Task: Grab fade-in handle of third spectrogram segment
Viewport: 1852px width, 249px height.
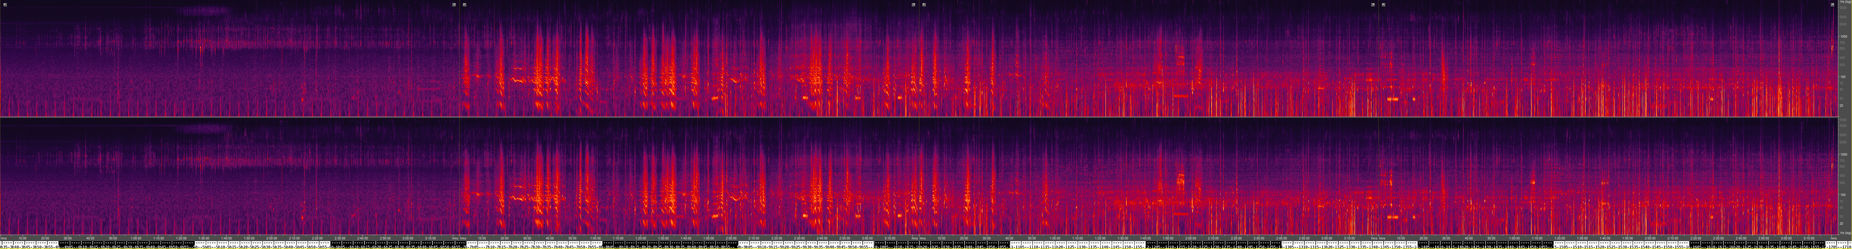Action: tap(924, 4)
